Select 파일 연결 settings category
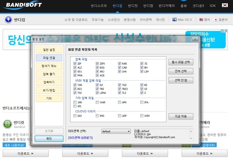Image resolution: width=233 pixels, height=163 pixels. click(49, 58)
